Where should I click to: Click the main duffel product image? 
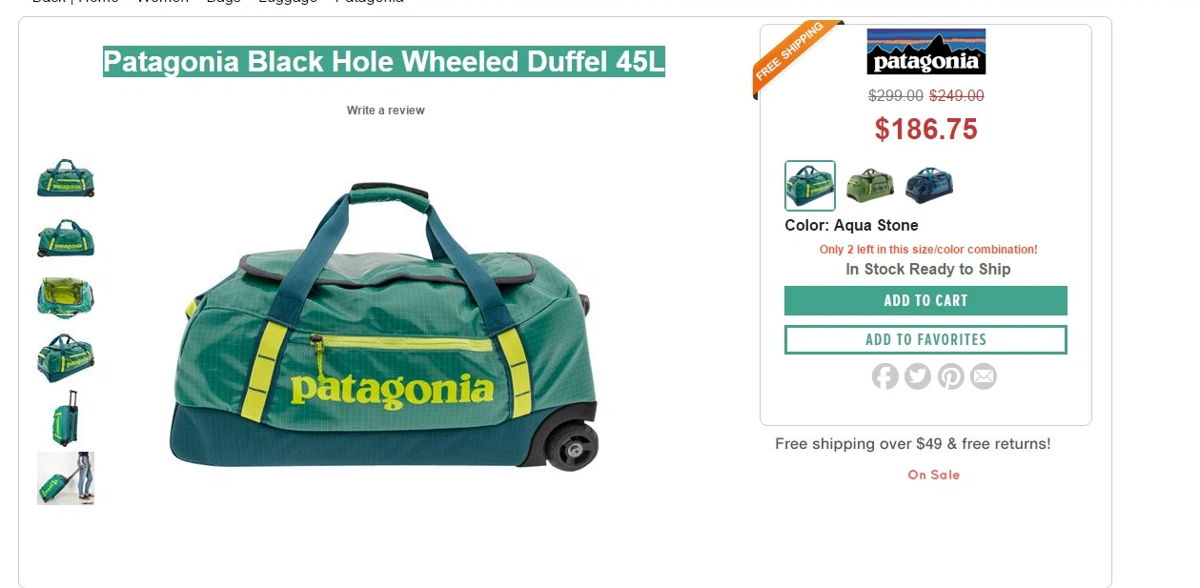384,326
